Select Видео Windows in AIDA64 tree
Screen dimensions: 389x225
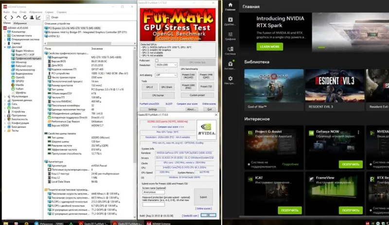tap(25, 51)
